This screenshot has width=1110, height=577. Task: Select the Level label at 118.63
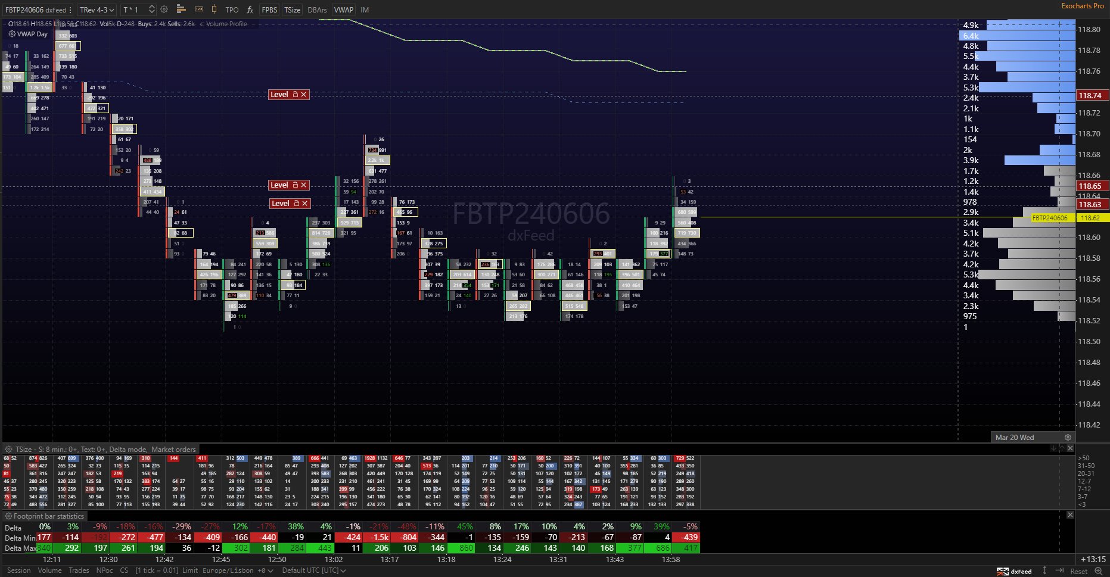pyautogui.click(x=281, y=204)
